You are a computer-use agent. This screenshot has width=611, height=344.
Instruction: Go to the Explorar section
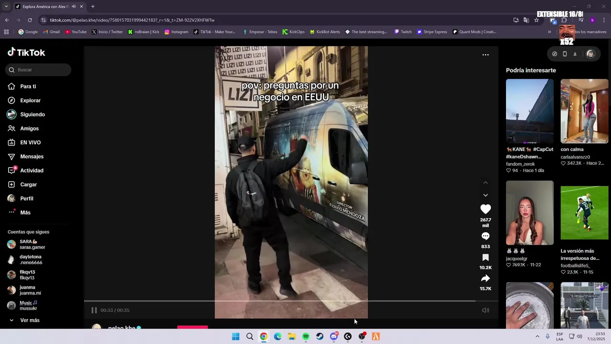(24, 100)
